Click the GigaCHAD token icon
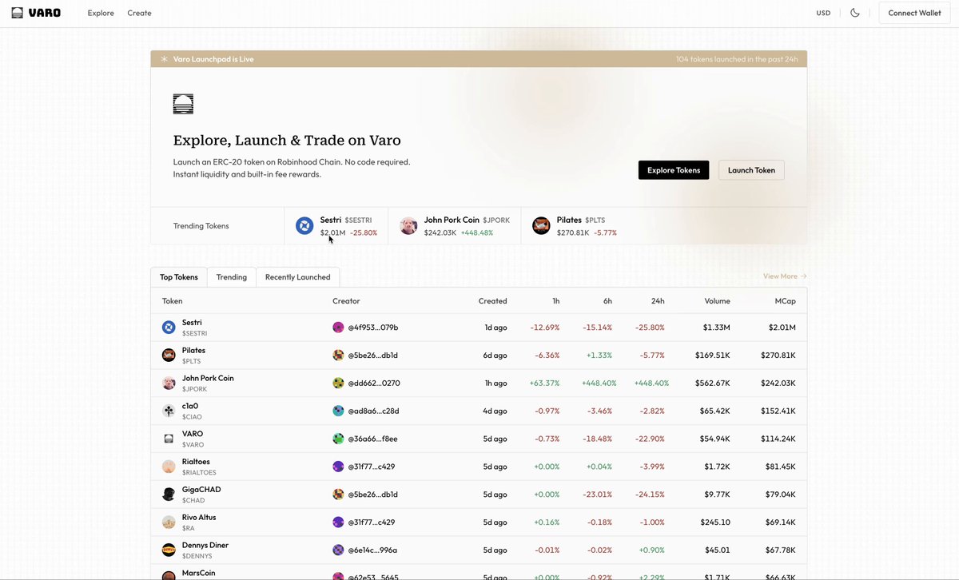Image resolution: width=959 pixels, height=580 pixels. pos(169,495)
